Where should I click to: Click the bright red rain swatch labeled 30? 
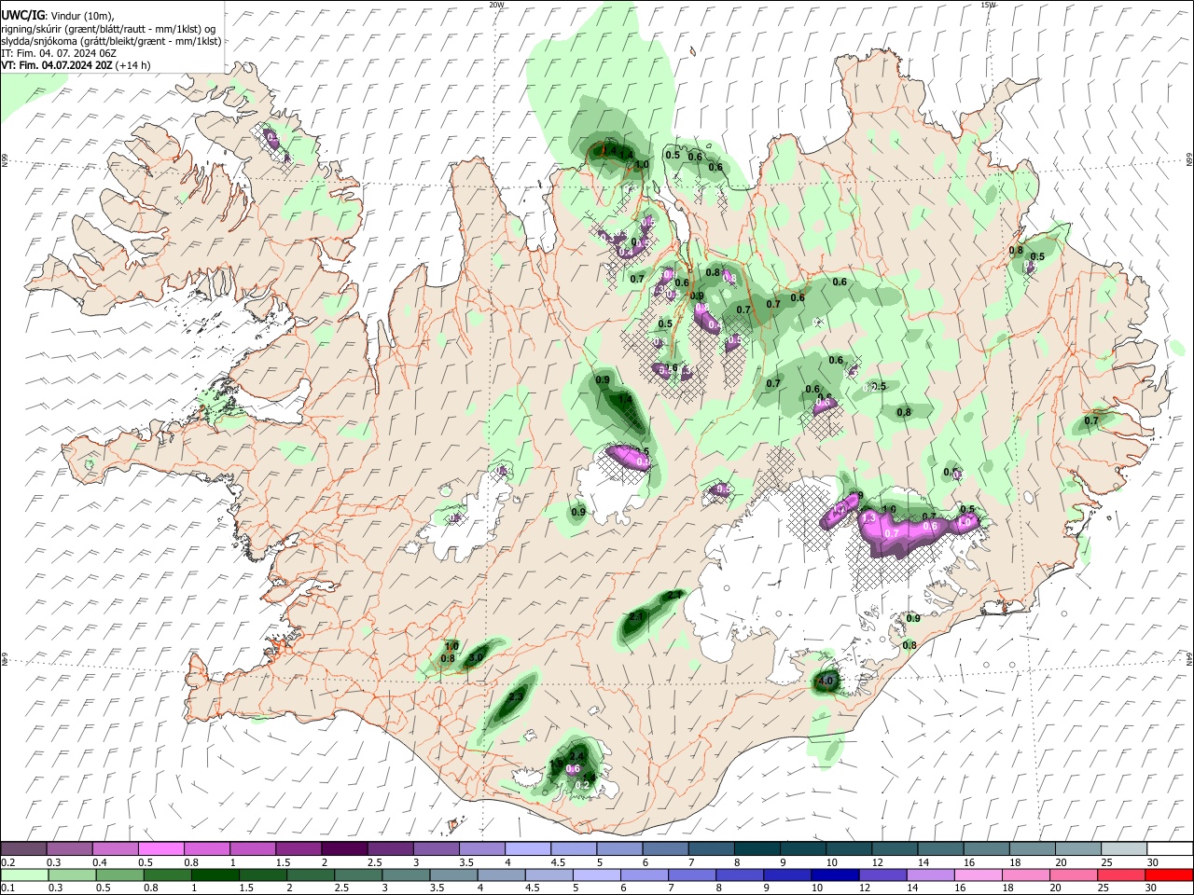(x=1170, y=874)
